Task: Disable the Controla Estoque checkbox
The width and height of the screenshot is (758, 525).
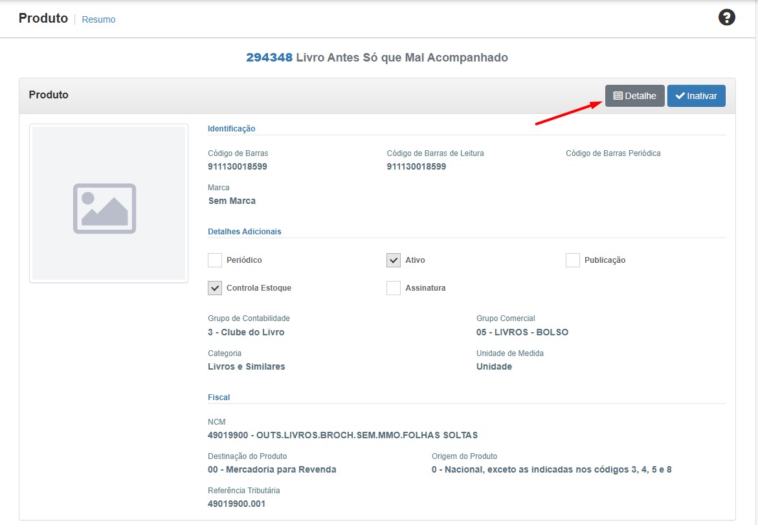Action: coord(215,288)
